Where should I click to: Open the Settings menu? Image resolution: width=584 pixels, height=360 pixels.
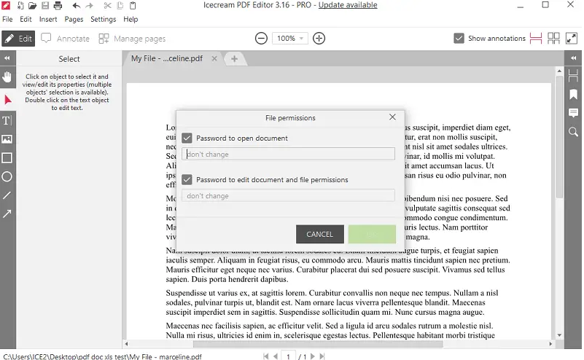click(x=104, y=19)
